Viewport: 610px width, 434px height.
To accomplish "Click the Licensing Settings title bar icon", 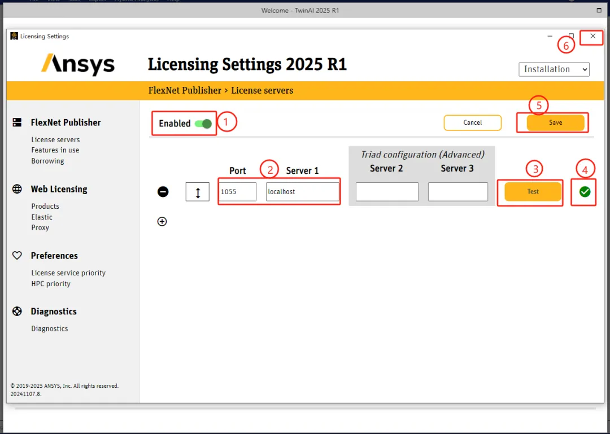I will pos(14,36).
